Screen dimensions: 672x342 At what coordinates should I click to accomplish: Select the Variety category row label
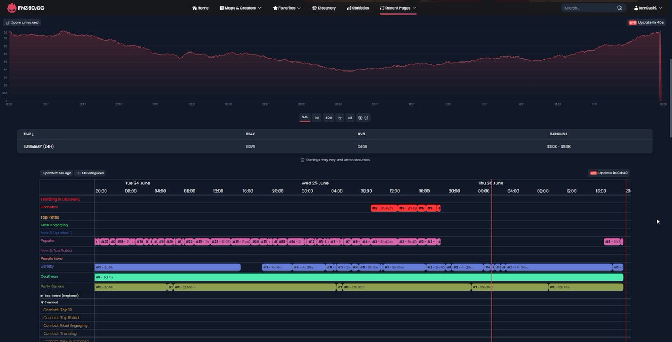pos(47,267)
